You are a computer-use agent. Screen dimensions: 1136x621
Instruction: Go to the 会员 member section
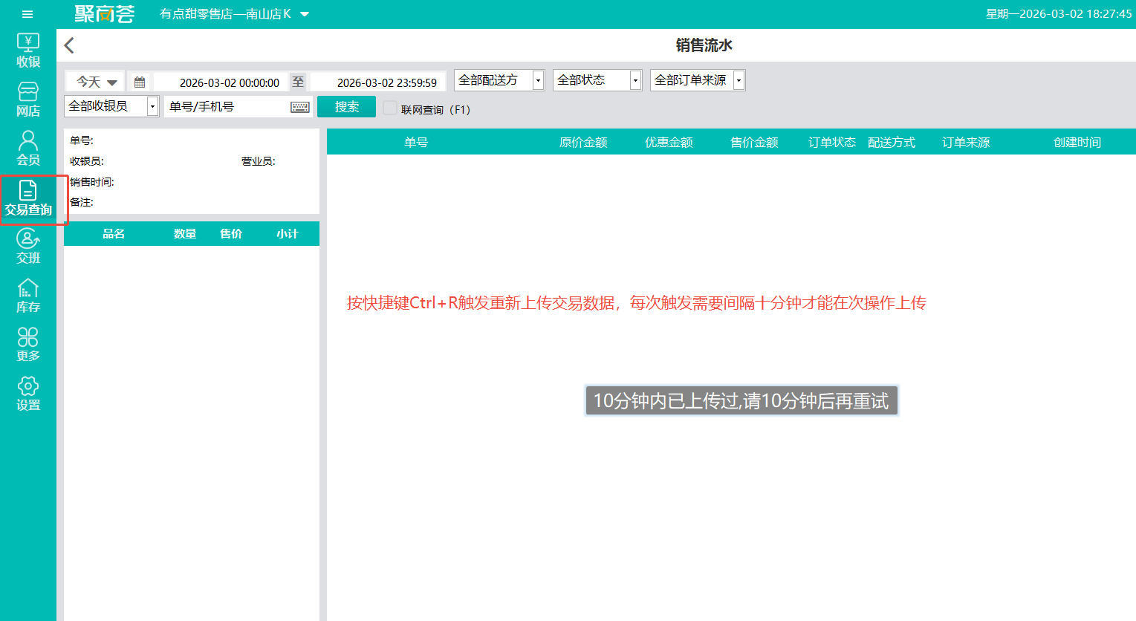click(28, 149)
